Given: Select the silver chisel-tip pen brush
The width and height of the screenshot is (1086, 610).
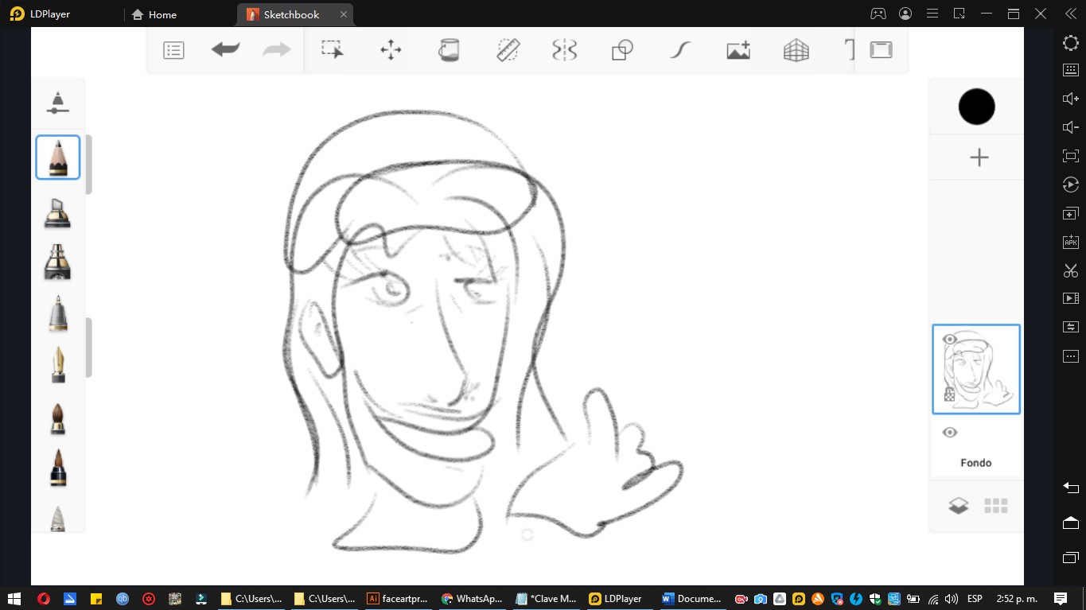Looking at the screenshot, I should point(57,313).
